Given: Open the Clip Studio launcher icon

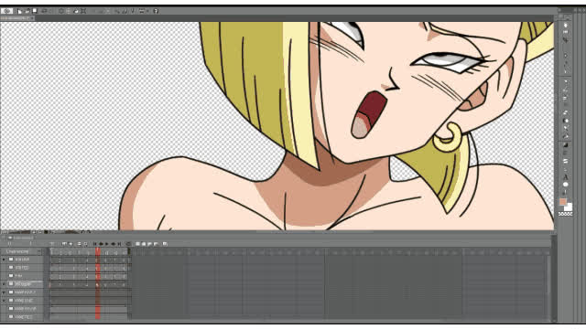Looking at the screenshot, I should [6, 11].
